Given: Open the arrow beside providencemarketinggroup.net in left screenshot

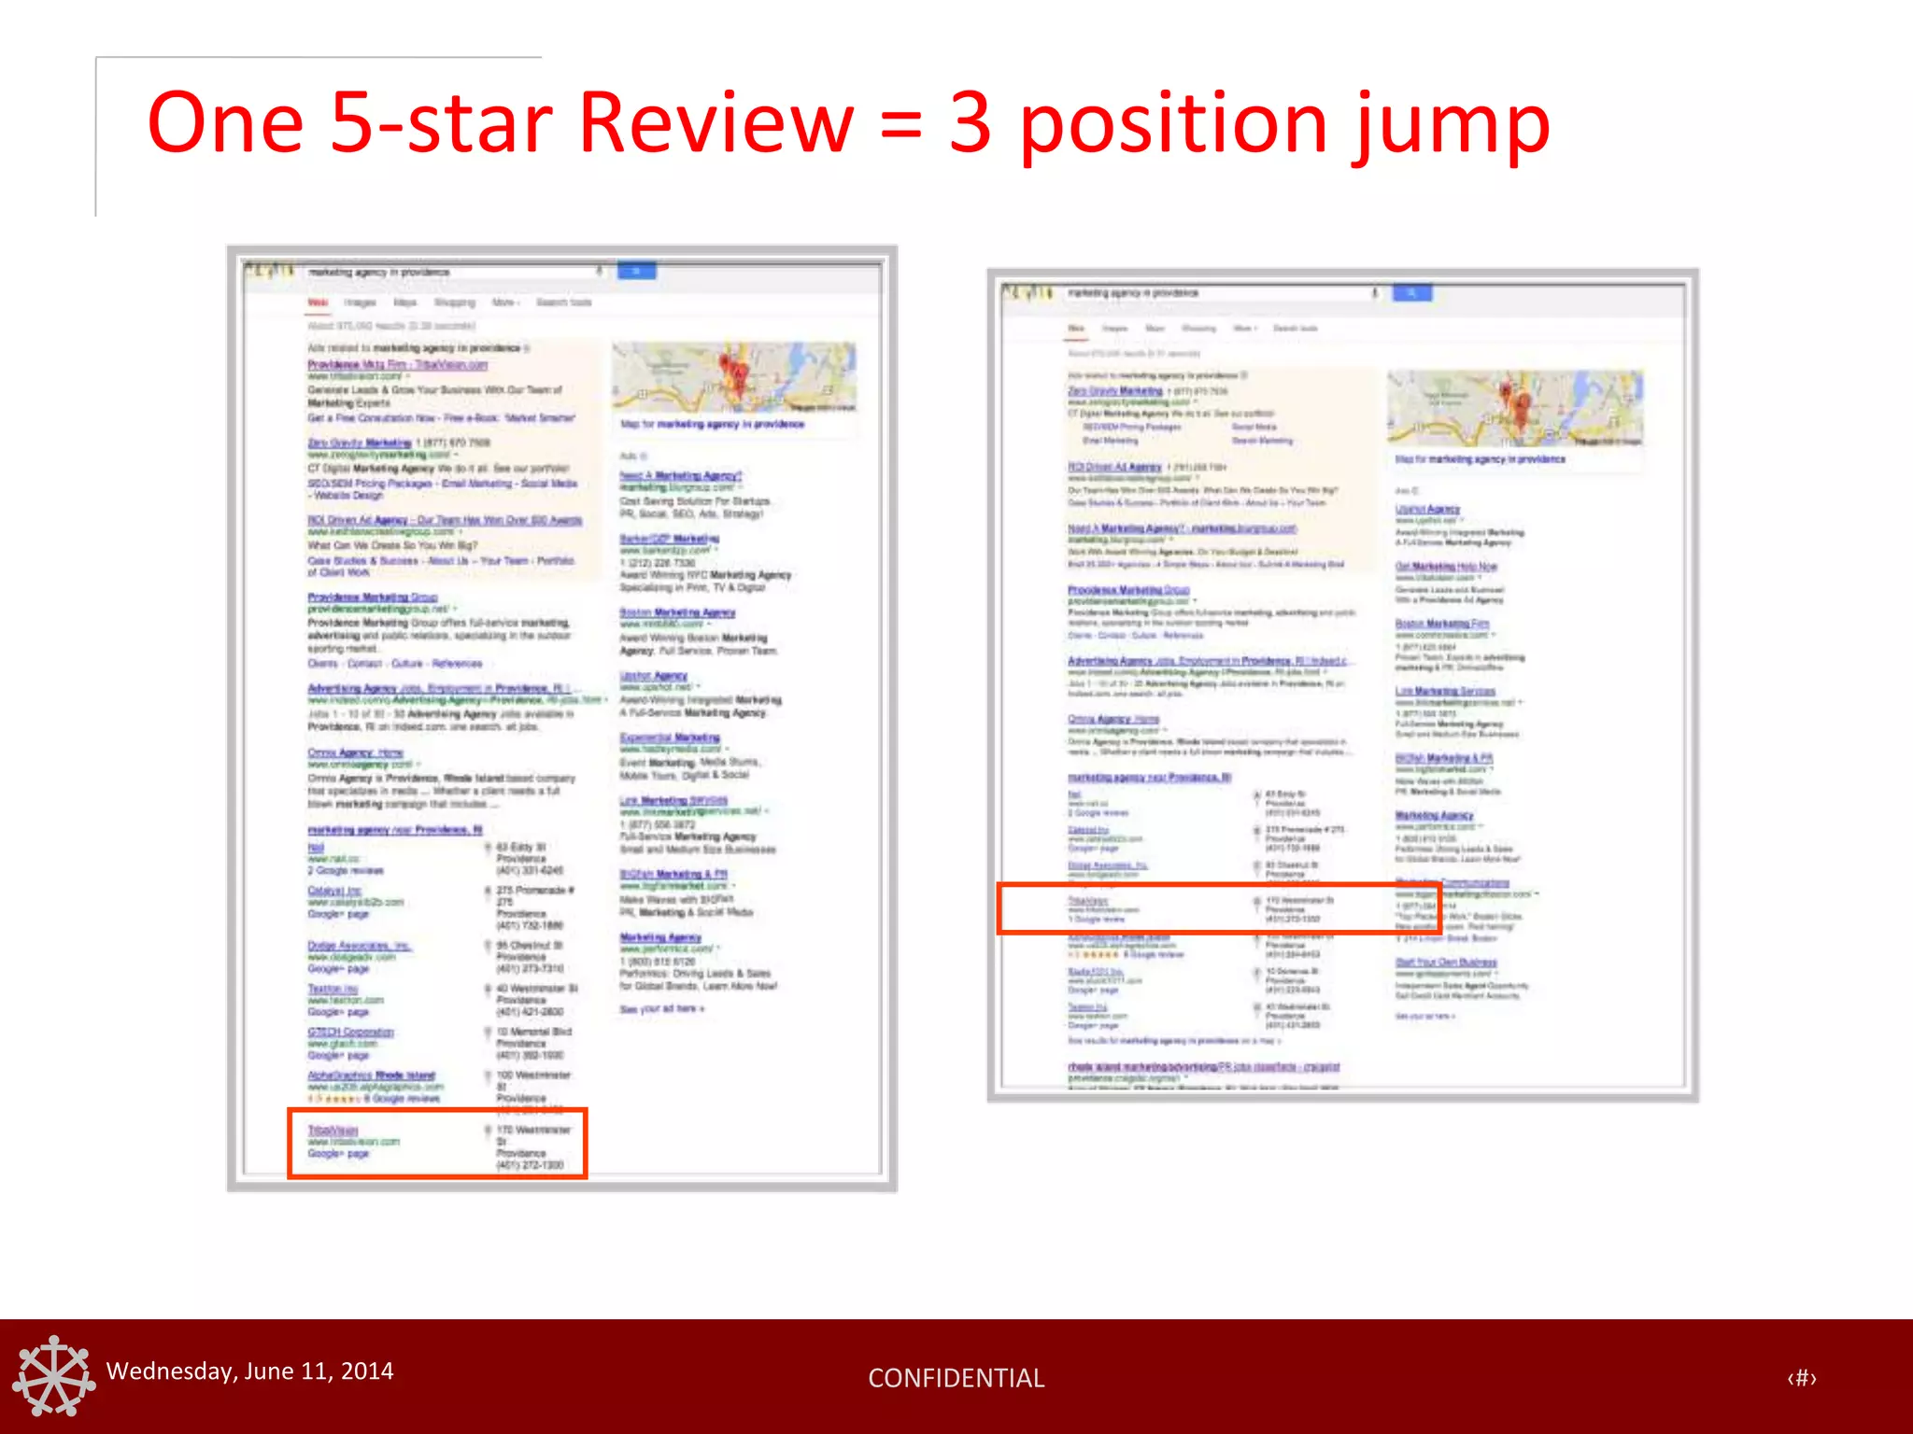Looking at the screenshot, I should 455,610.
